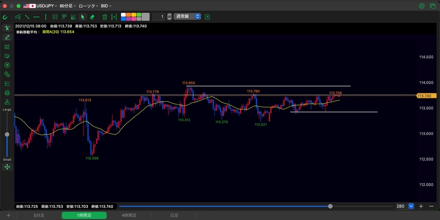Image resolution: width=440 pixels, height=220 pixels.
Task: Pick the orange color swatch
Action: pos(128,15)
